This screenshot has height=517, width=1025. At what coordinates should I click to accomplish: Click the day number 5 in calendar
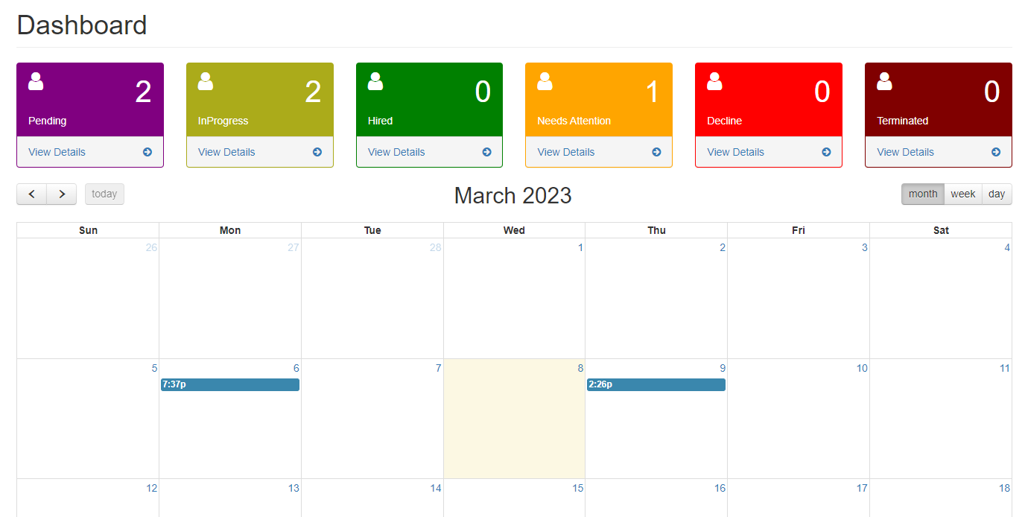click(x=154, y=368)
